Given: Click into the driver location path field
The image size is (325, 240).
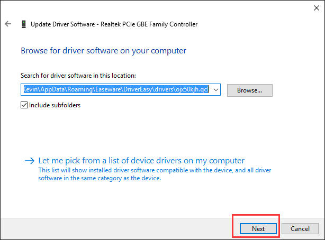Looking at the screenshot, I should 116,90.
